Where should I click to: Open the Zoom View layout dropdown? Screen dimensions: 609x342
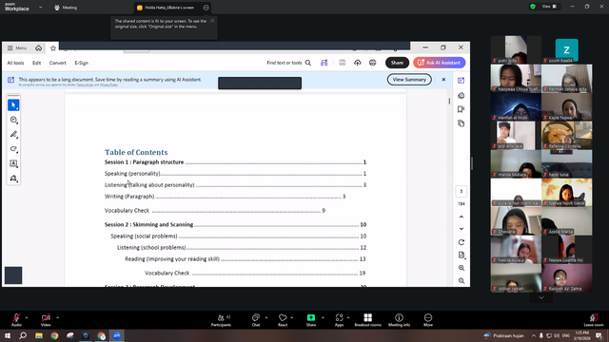pos(550,7)
